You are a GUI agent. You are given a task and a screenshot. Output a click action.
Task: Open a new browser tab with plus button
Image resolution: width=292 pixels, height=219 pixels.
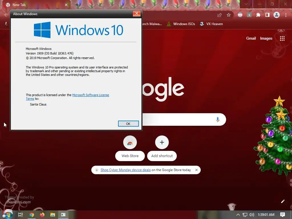[77, 5]
